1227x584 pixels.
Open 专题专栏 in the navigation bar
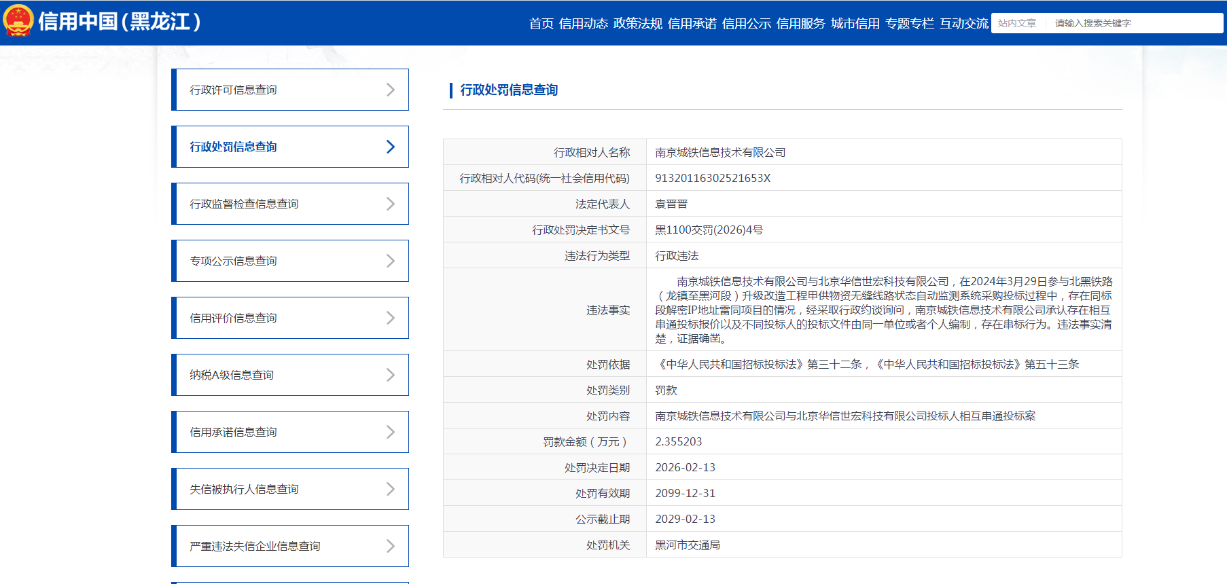909,24
